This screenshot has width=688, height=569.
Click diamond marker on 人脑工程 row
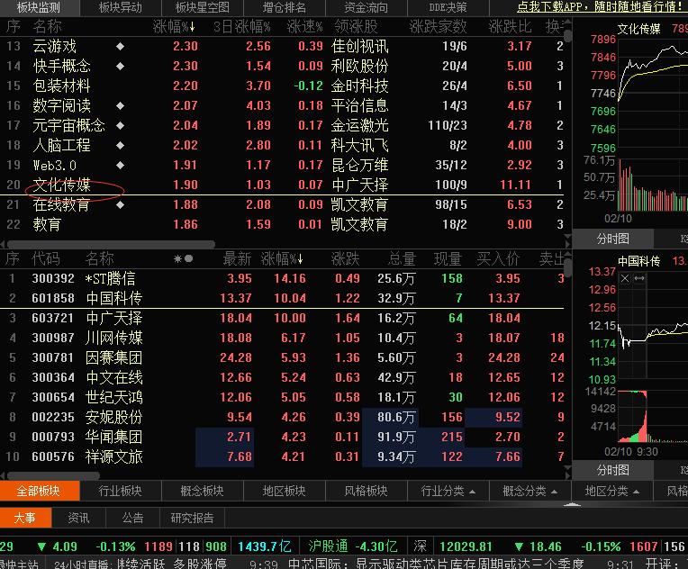click(x=121, y=145)
